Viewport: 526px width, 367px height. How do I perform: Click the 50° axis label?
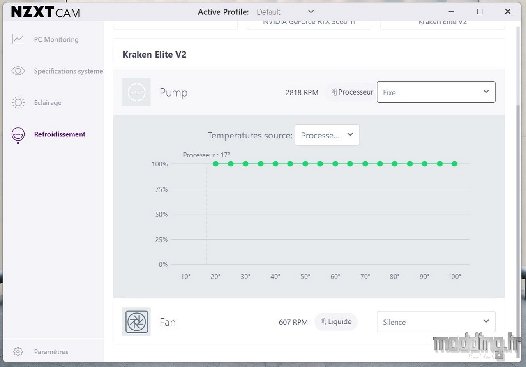click(x=305, y=277)
